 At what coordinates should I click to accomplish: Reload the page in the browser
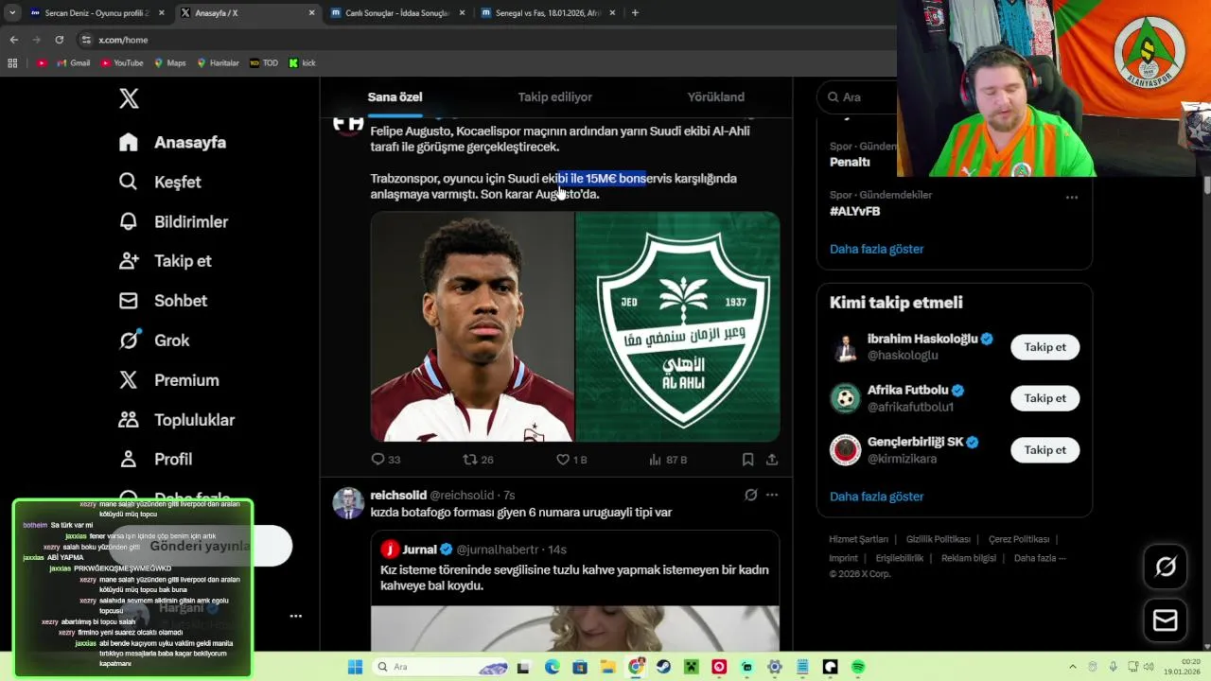coord(59,40)
